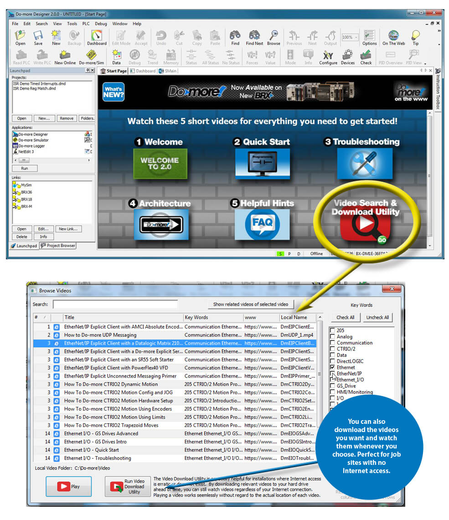The width and height of the screenshot is (449, 520).
Task: Click Show related videos of selected video
Action: point(250,304)
